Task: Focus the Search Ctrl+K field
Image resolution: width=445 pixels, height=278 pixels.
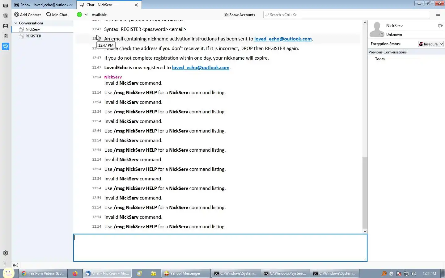Action: click(346, 15)
